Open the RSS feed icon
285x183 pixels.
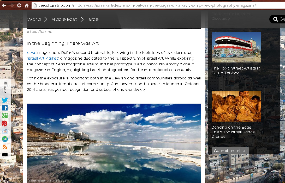[x=5, y=147]
